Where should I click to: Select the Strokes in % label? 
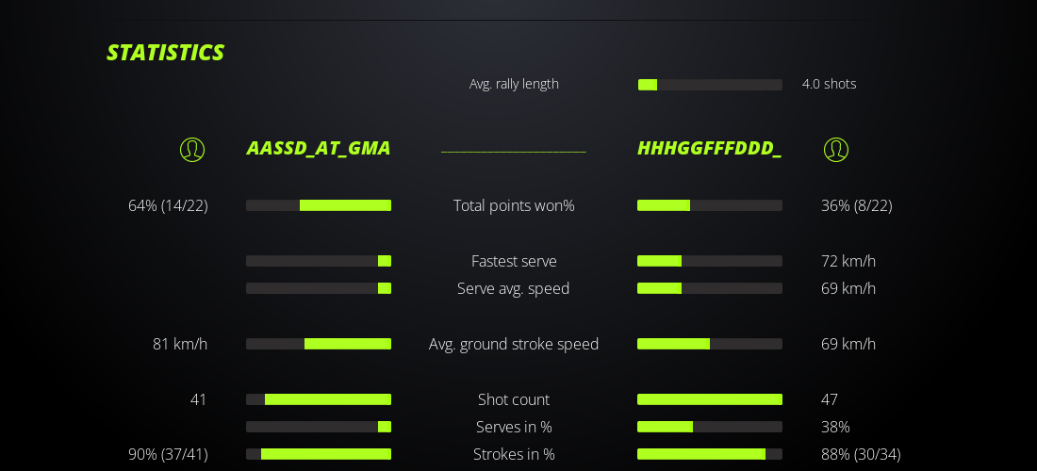(514, 454)
